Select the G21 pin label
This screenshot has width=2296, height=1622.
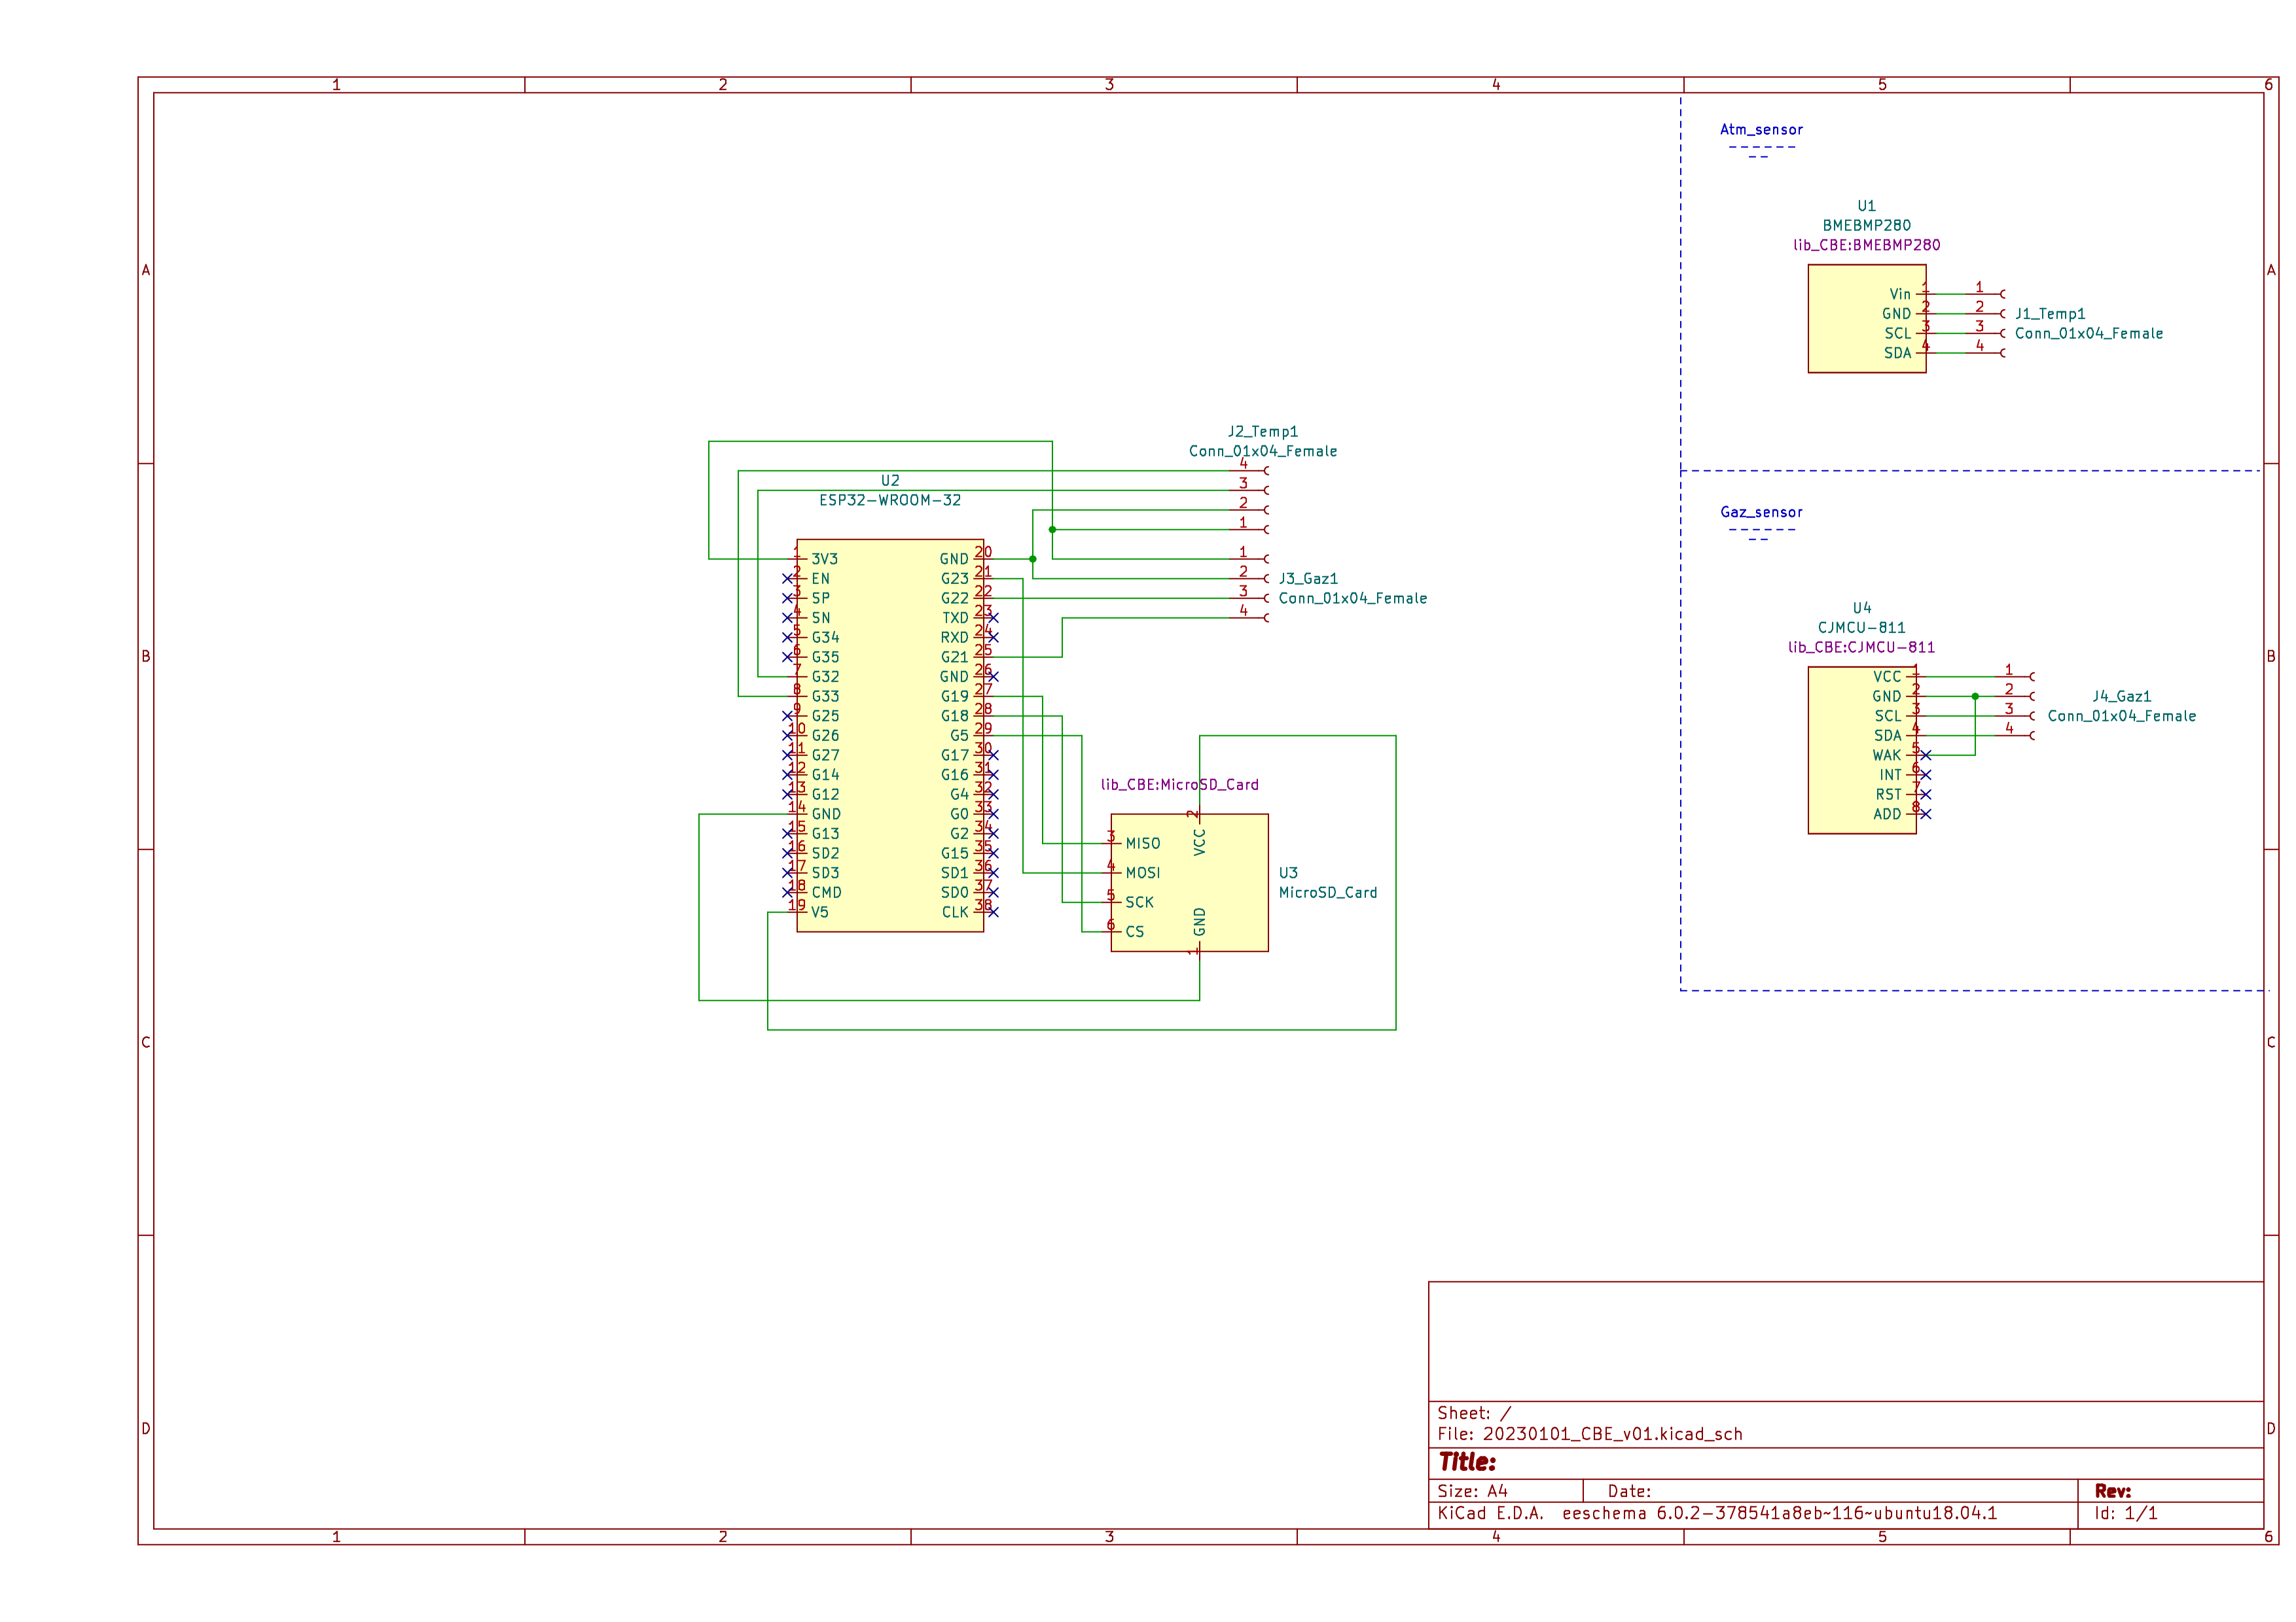954,657
